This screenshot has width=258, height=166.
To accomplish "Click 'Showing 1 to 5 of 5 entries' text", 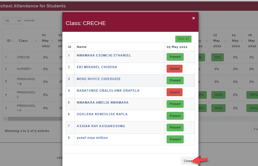I will (27, 131).
